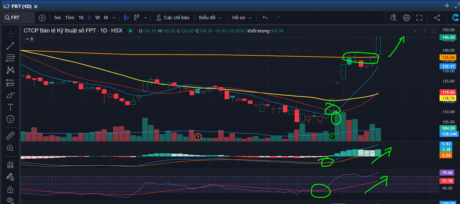Activate the zoom in magnifier tool
The height and width of the screenshot is (204, 460).
(x=11, y=148)
